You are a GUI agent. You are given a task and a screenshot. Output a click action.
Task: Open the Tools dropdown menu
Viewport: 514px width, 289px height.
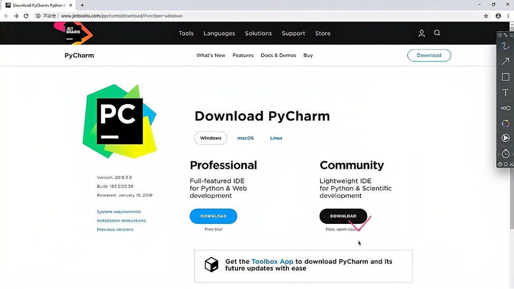pos(186,33)
